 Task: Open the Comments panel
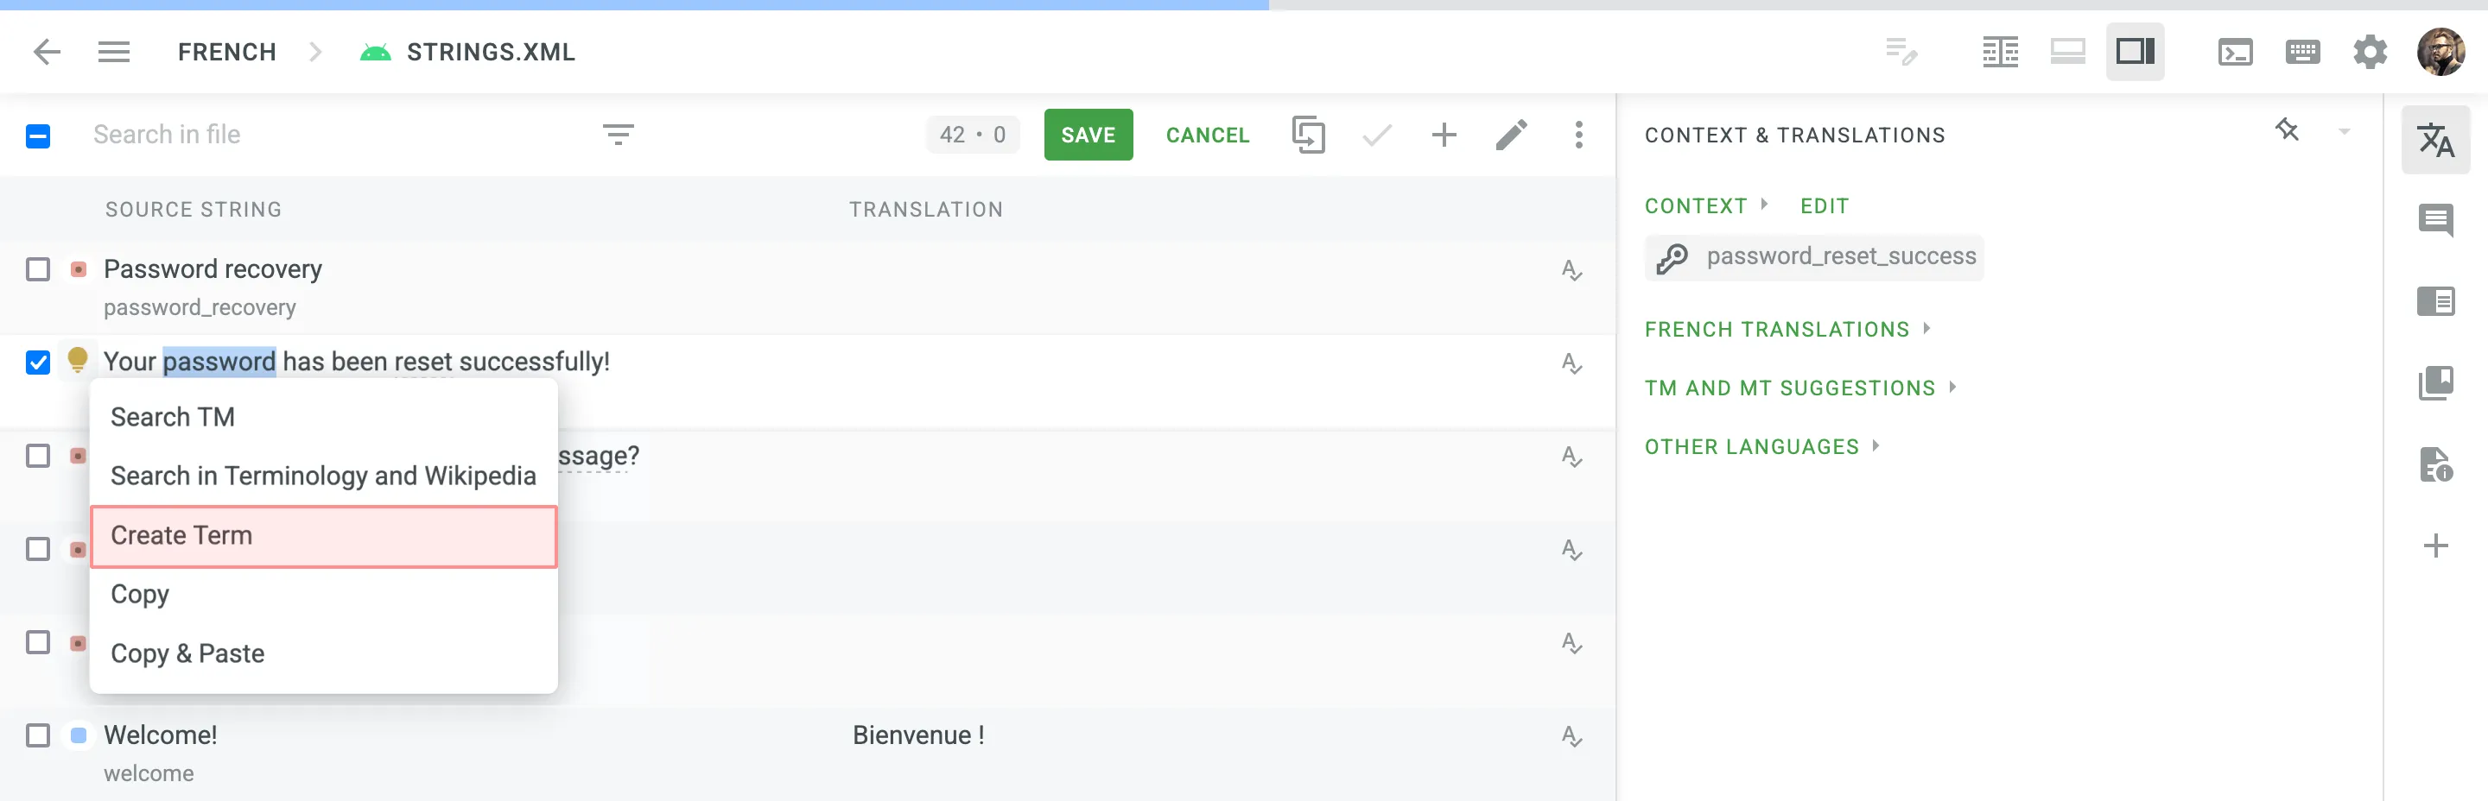tap(2438, 220)
